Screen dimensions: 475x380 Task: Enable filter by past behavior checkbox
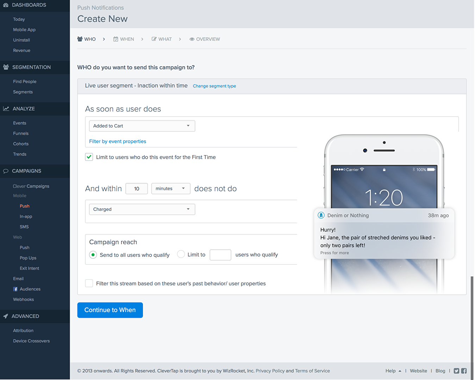(x=89, y=283)
